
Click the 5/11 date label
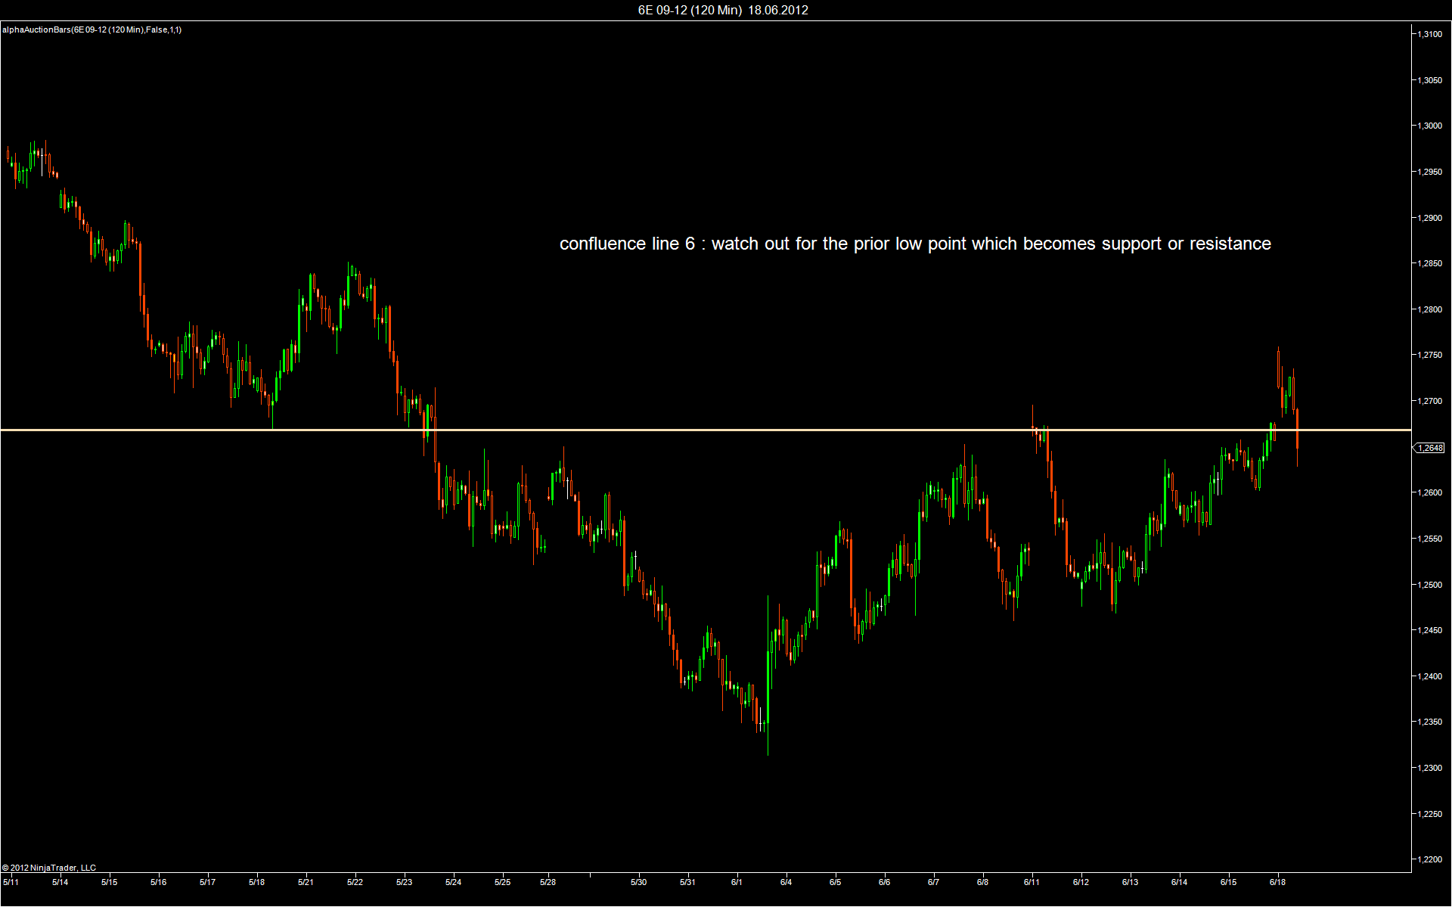[11, 882]
